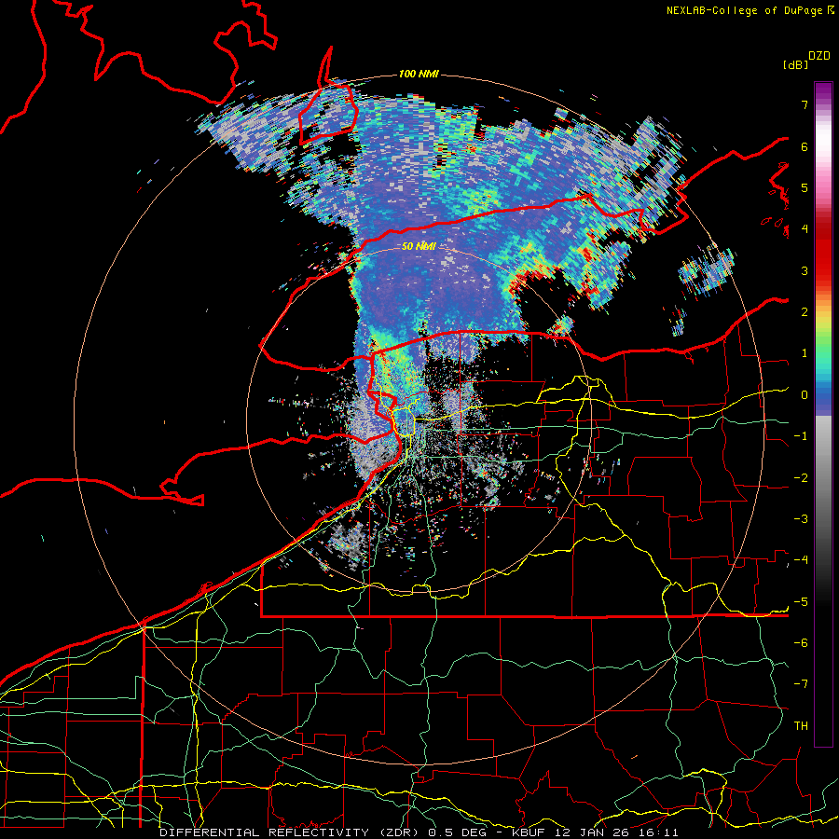
Task: Click the TH threshold legend label
Action: coord(801,726)
